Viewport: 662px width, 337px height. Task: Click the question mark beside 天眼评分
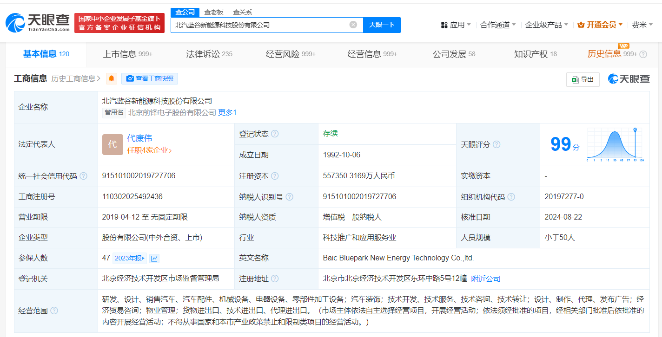(x=496, y=144)
